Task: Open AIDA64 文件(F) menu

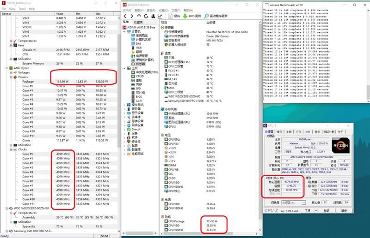Action: click(x=127, y=10)
